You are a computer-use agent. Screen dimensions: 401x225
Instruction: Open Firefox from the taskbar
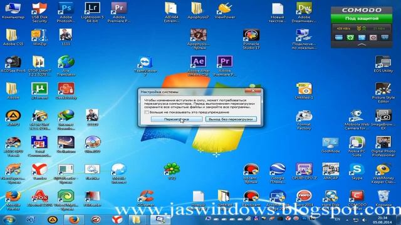[73, 219]
